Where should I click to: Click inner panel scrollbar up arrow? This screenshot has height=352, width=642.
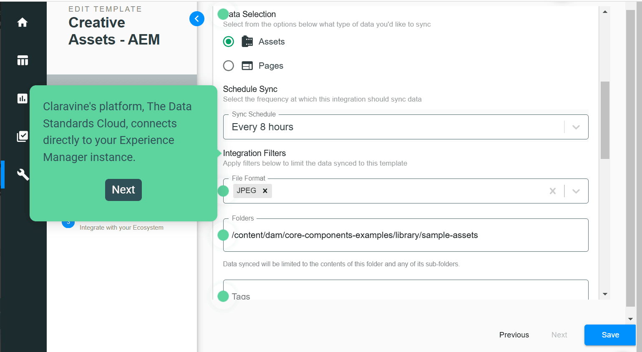[605, 12]
